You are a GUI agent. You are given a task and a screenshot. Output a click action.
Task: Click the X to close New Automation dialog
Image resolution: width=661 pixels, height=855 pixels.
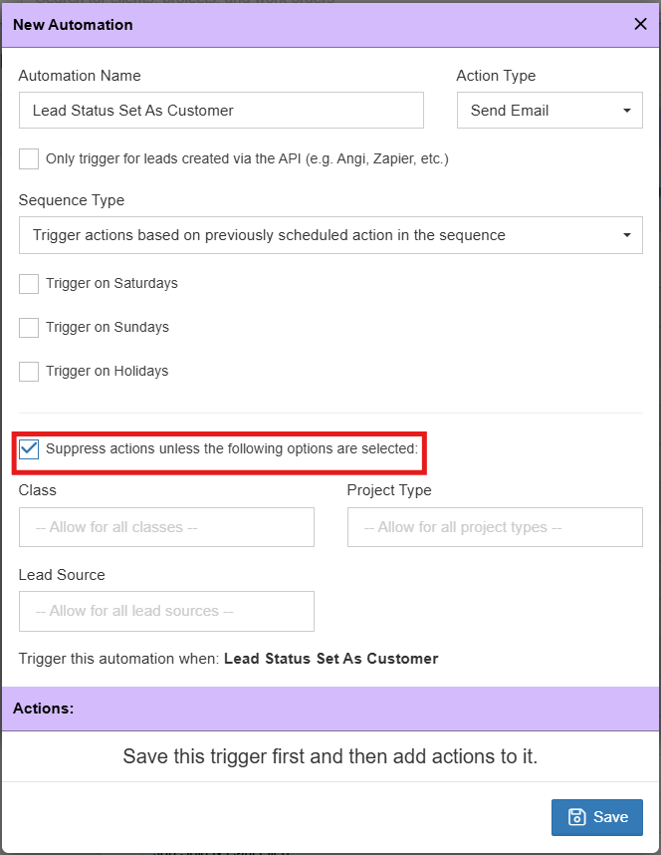[640, 24]
